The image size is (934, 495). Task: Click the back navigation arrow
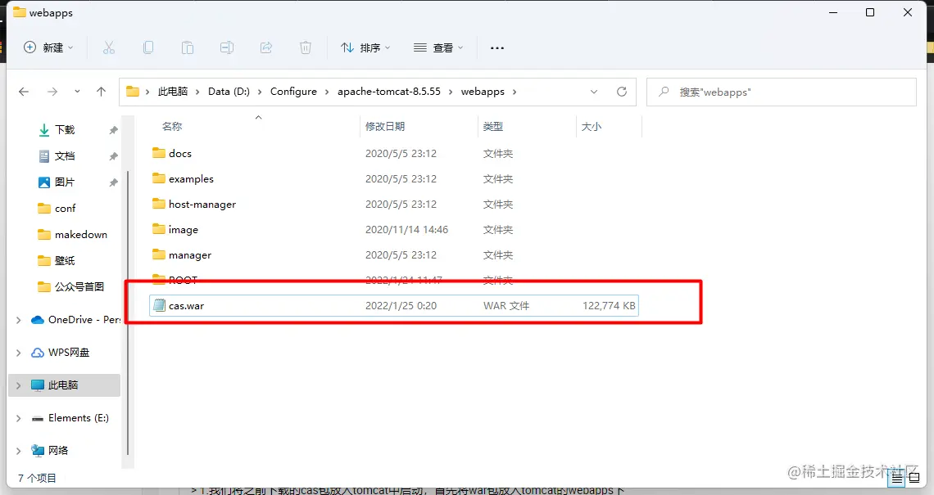(x=24, y=92)
